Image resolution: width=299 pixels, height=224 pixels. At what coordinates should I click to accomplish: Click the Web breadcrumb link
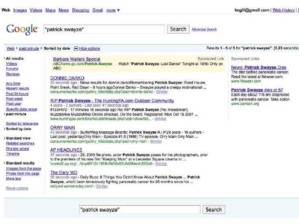[x=11, y=48]
